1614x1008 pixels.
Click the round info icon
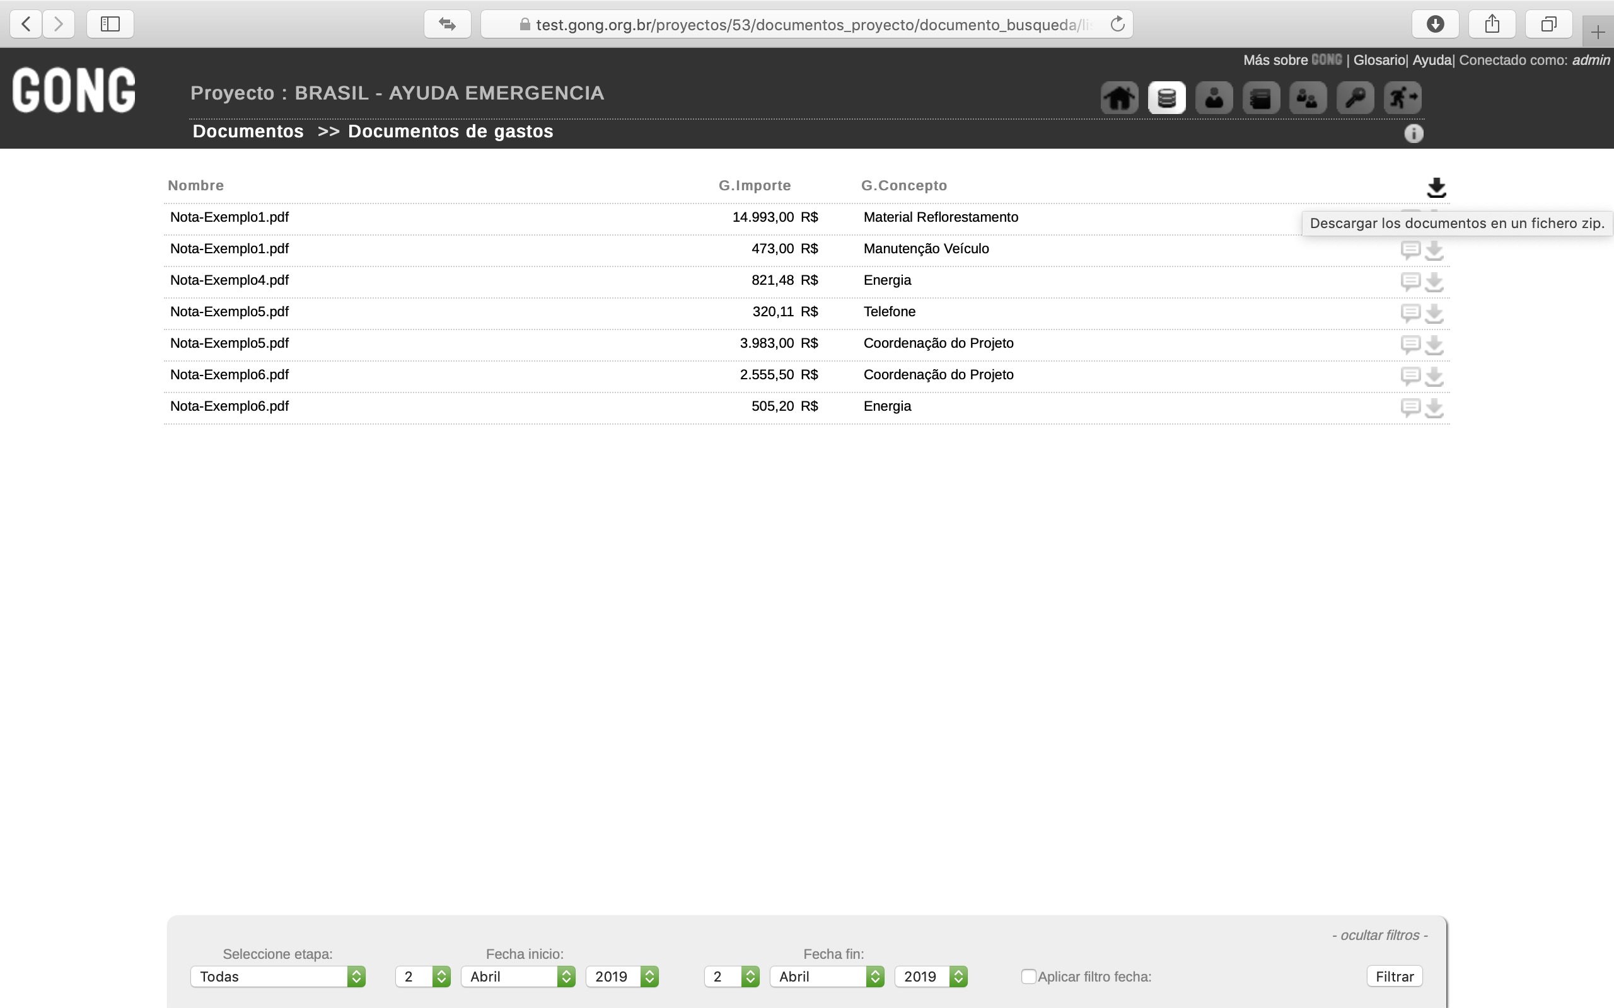point(1414,134)
